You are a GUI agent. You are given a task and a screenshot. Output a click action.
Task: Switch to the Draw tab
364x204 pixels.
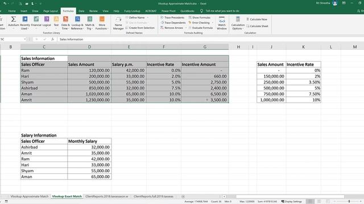(x=35, y=11)
